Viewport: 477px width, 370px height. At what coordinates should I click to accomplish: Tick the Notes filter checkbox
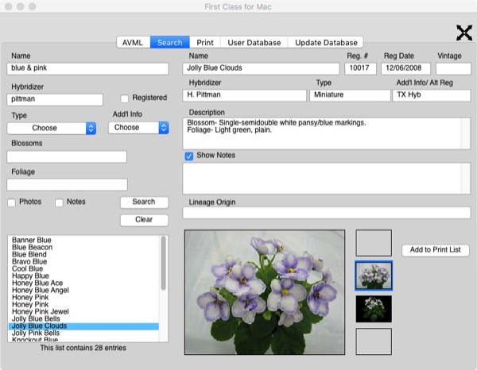[59, 202]
